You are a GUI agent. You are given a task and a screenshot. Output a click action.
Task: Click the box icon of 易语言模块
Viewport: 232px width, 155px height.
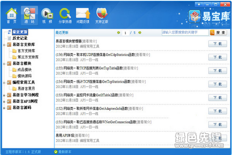coord(9,63)
